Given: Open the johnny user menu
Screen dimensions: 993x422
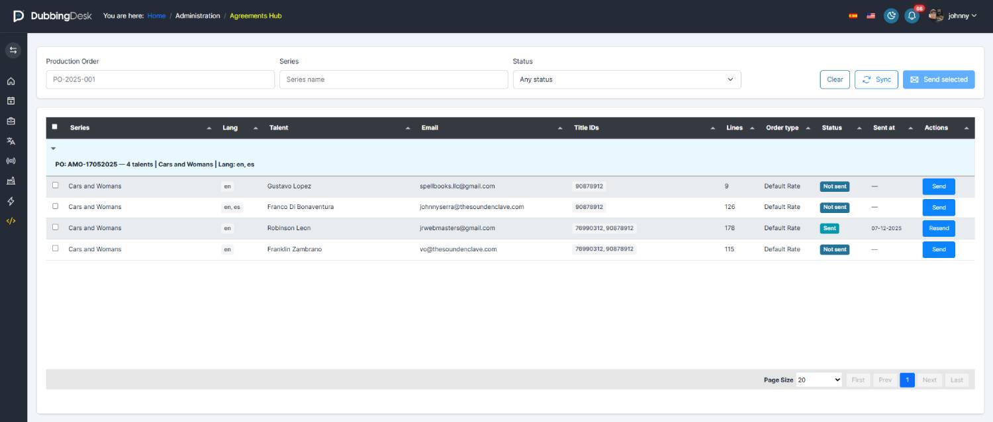Looking at the screenshot, I should coord(953,16).
